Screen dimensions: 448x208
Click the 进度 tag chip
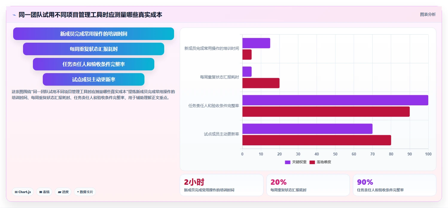[63, 192]
